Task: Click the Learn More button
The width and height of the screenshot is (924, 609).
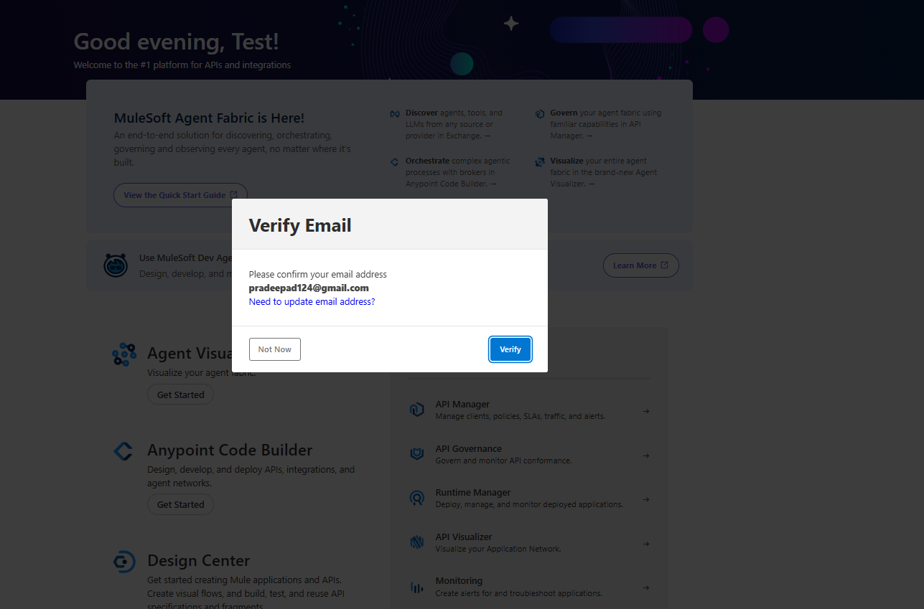Action: (640, 265)
